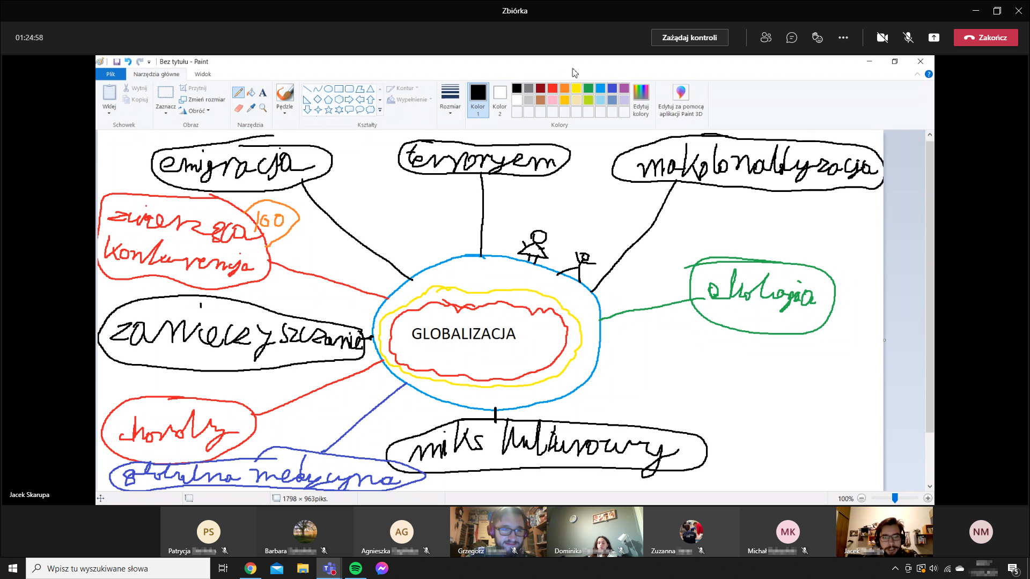Switch to the Widok tab
The image size is (1030, 579).
[203, 74]
